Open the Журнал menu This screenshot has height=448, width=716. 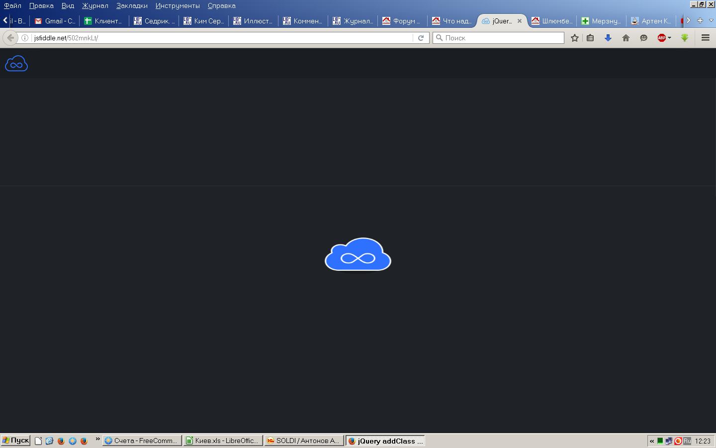coord(95,5)
